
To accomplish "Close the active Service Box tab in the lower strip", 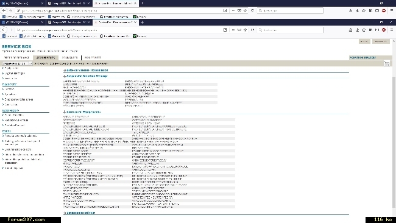I will [x=135, y=22].
